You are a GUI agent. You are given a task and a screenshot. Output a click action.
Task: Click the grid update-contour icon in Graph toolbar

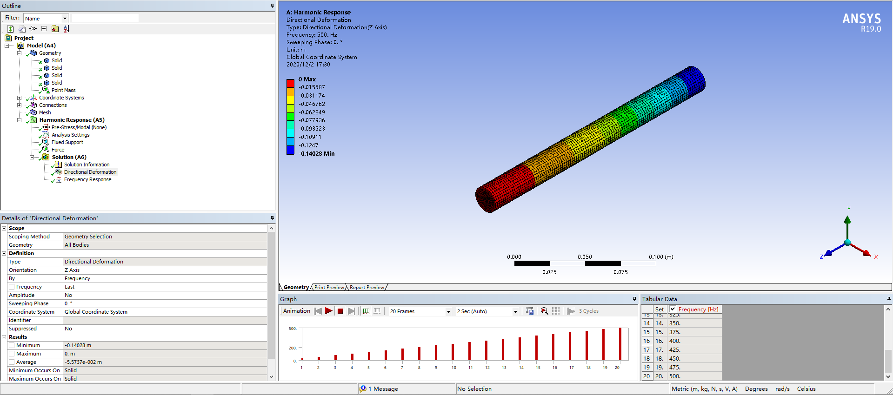click(x=556, y=311)
